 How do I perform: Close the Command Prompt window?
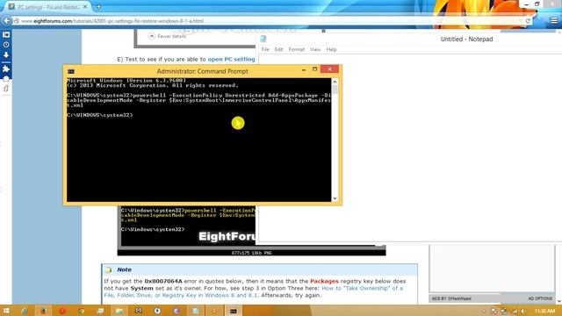[x=330, y=68]
